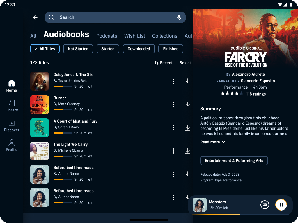
Task: Click "By Taylor Jenkins Reid" author text
Action: click(x=70, y=81)
